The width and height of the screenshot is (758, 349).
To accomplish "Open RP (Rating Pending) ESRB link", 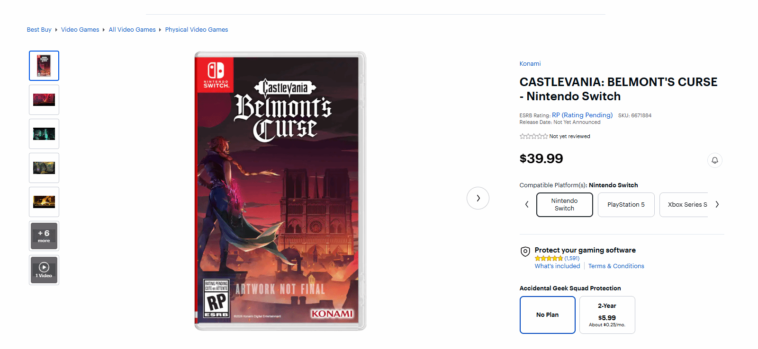I will pyautogui.click(x=582, y=115).
